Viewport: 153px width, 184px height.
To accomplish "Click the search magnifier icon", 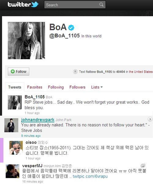I will click(101, 5).
